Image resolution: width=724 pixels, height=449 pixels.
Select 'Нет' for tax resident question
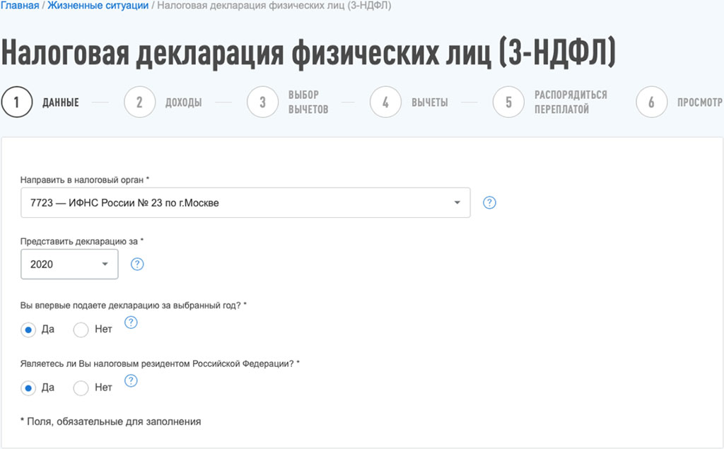point(81,388)
